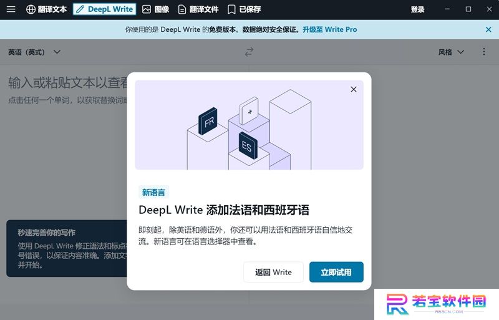Click the 返回 Write button

pyautogui.click(x=273, y=272)
